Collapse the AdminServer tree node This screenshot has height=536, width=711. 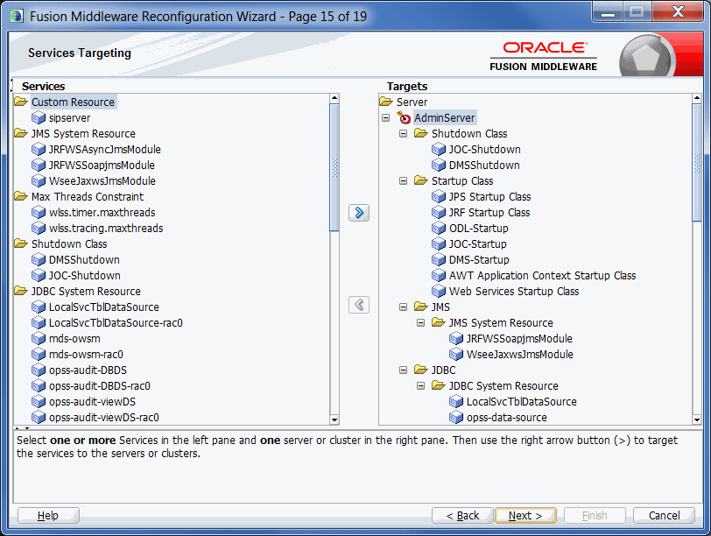[x=385, y=118]
